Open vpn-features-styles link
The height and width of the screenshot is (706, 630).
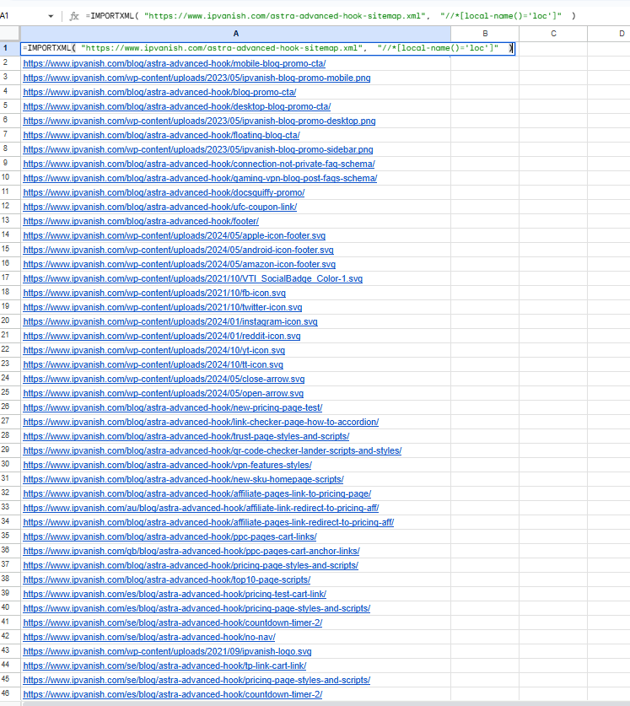[x=168, y=465]
